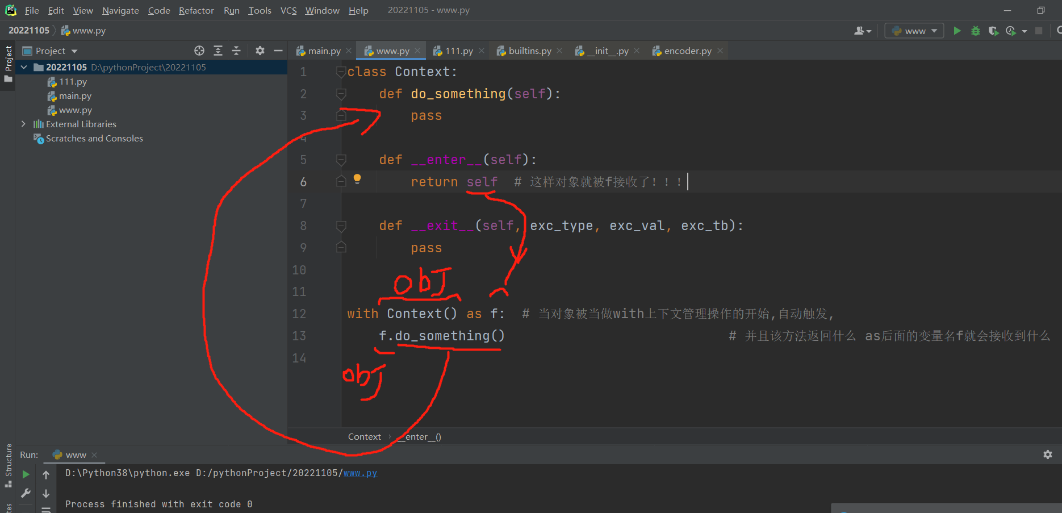Screen dimensions: 1062x513
Task: Open Run tool window gear settings
Action: tap(1048, 454)
